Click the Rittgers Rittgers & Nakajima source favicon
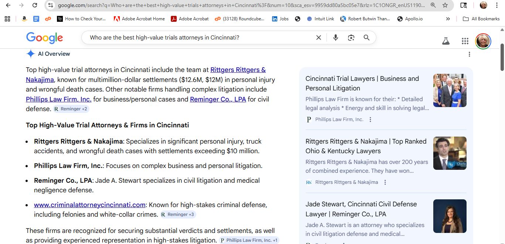This screenshot has width=505, height=244. (309, 182)
